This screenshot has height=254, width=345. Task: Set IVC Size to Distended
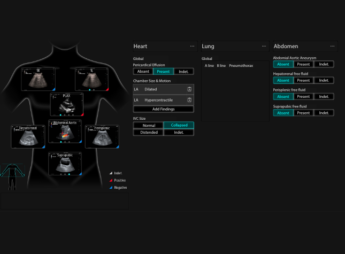[148, 132]
